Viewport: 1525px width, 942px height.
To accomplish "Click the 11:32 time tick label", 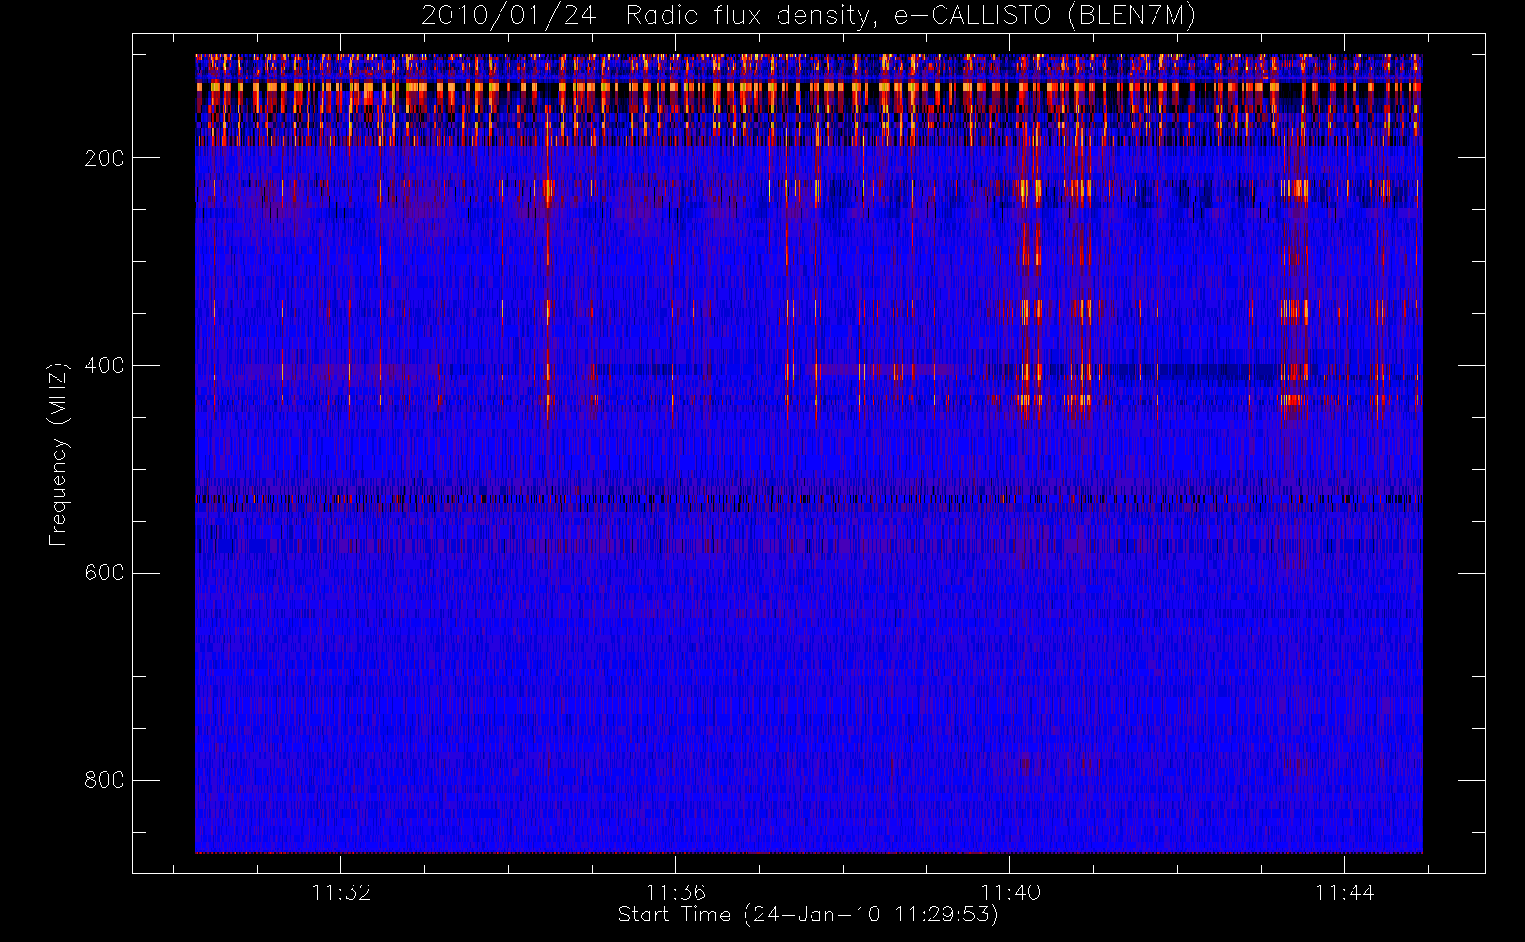I will coord(341,892).
